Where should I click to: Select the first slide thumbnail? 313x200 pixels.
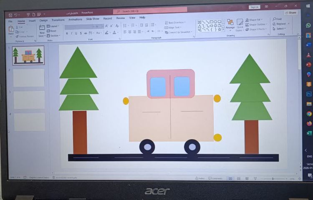(x=28, y=55)
